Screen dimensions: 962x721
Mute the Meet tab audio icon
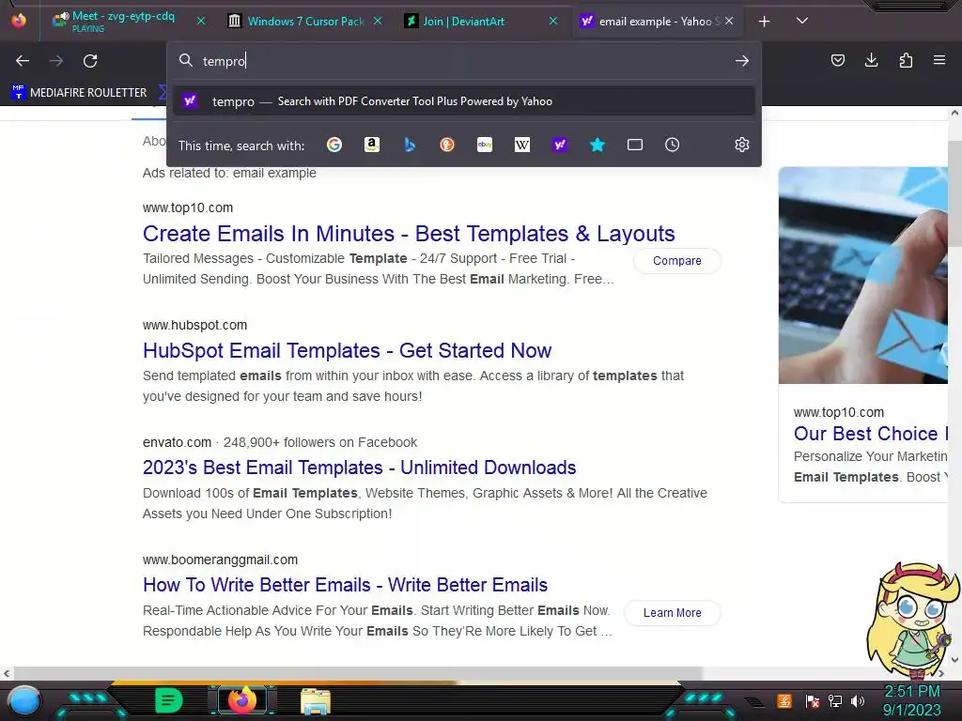pos(65,16)
